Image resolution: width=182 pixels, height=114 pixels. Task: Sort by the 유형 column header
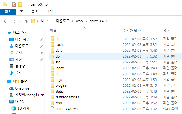pos(166,31)
